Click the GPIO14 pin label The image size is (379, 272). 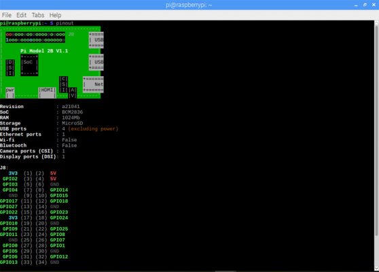click(x=59, y=190)
